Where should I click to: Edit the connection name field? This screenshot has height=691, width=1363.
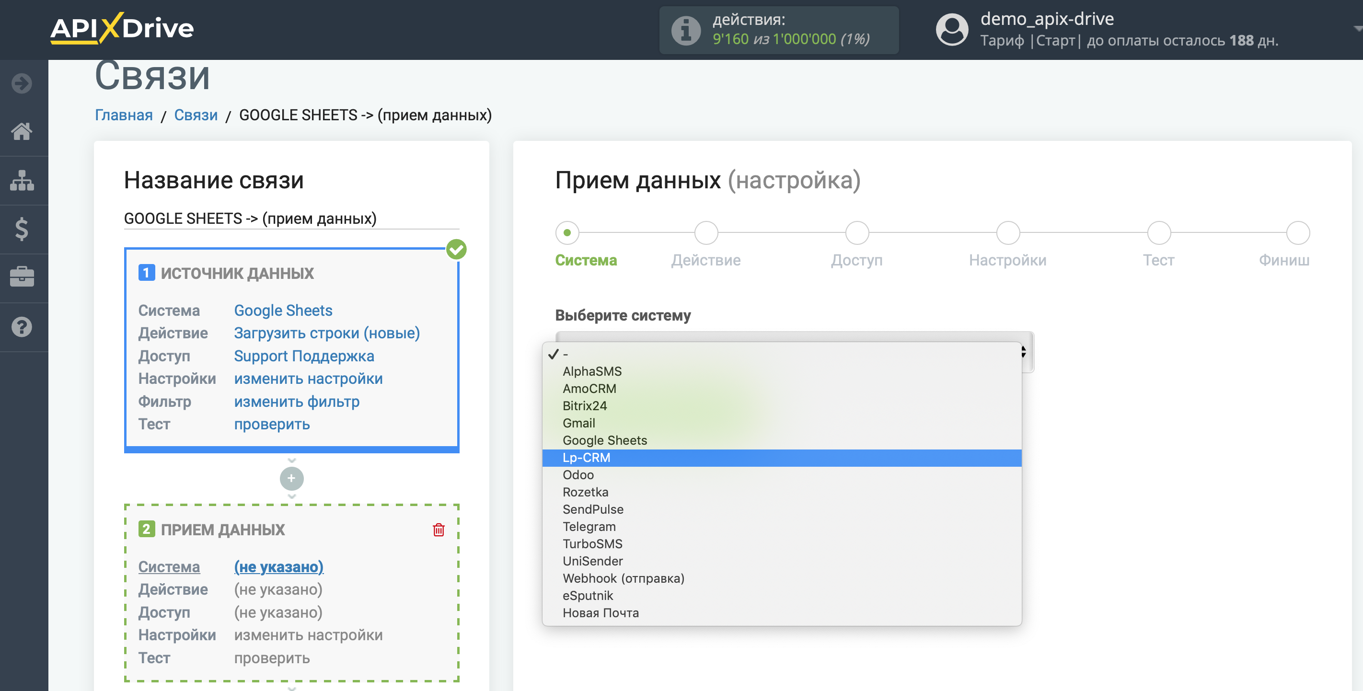pyautogui.click(x=291, y=218)
